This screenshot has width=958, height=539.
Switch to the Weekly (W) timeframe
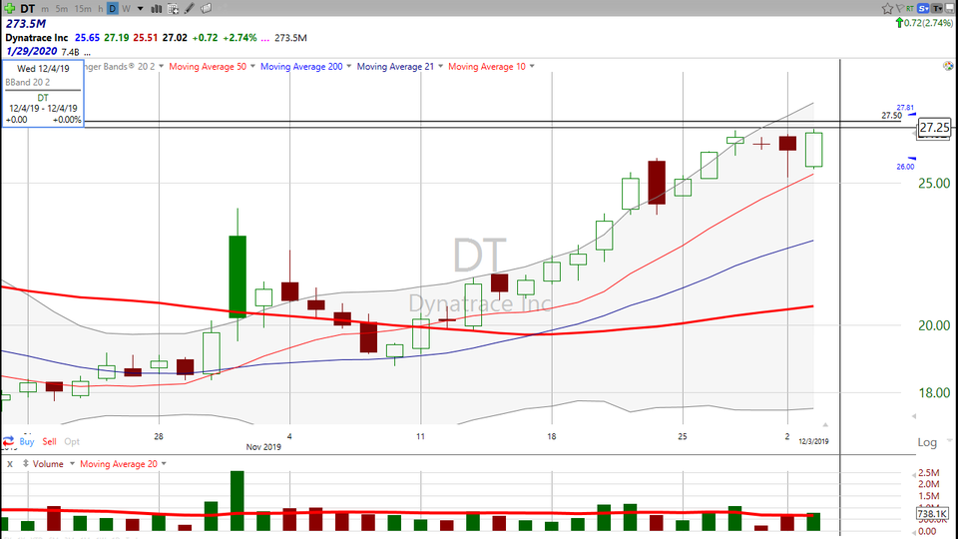(x=126, y=9)
